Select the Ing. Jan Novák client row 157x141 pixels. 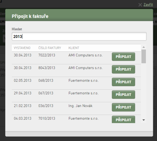pos(76,108)
